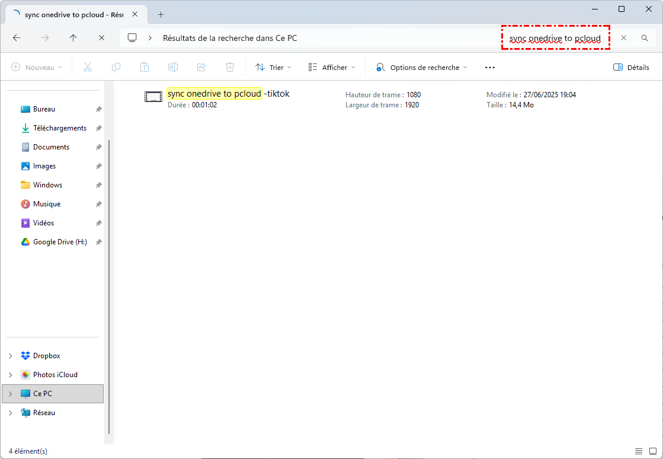Click the Rename icon in toolbar
The image size is (663, 459).
tap(173, 68)
